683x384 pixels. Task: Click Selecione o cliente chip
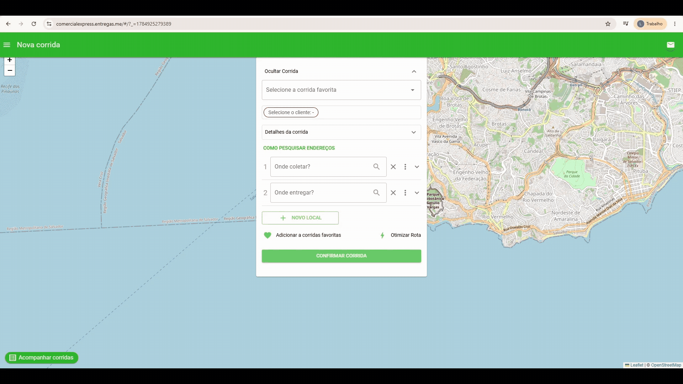(291, 112)
